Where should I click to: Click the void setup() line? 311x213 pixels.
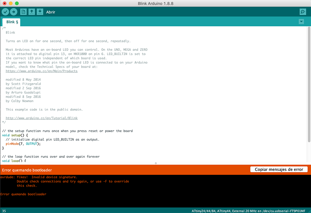(15, 135)
